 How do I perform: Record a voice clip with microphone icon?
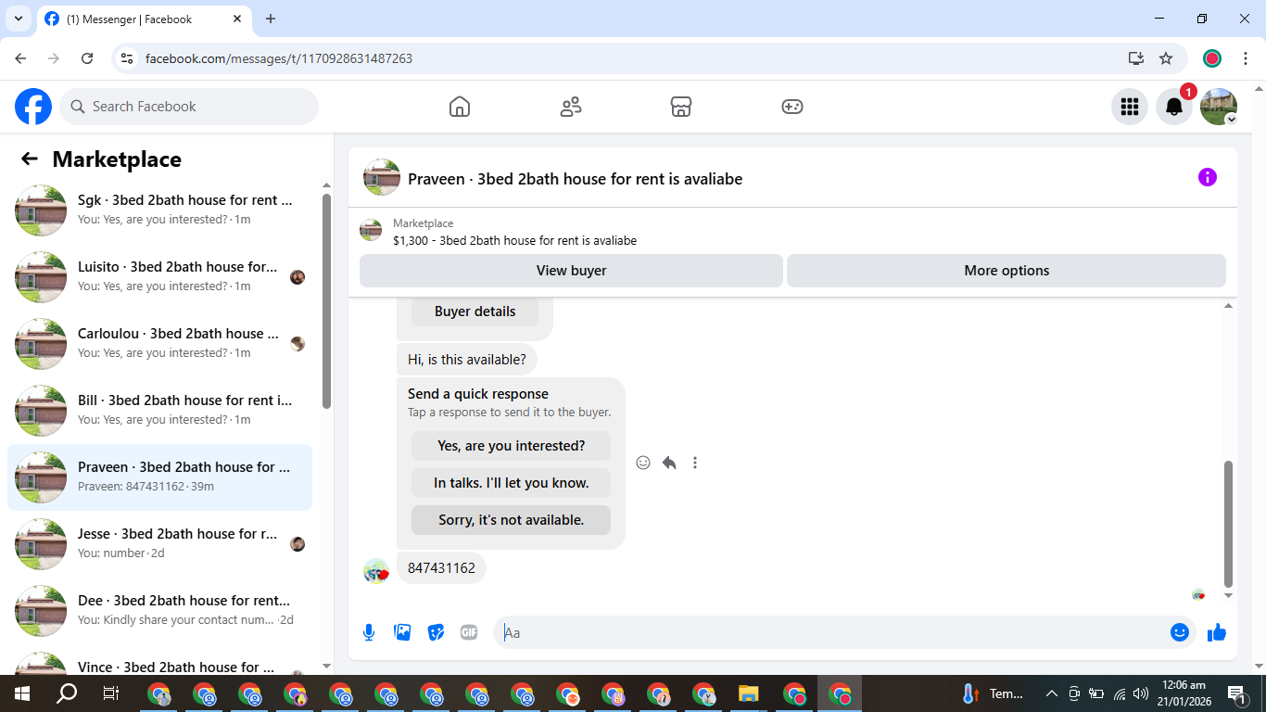tap(369, 632)
